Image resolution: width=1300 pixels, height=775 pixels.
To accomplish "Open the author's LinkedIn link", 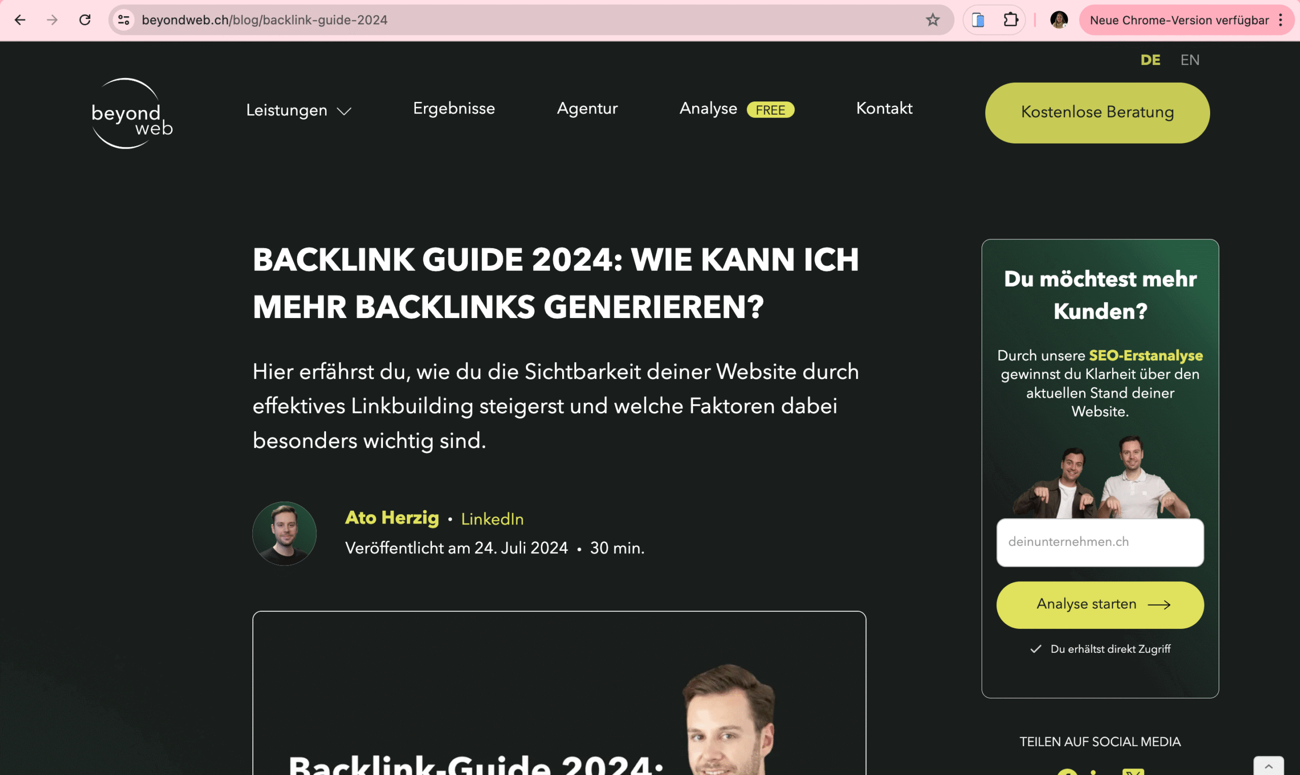I will (492, 519).
